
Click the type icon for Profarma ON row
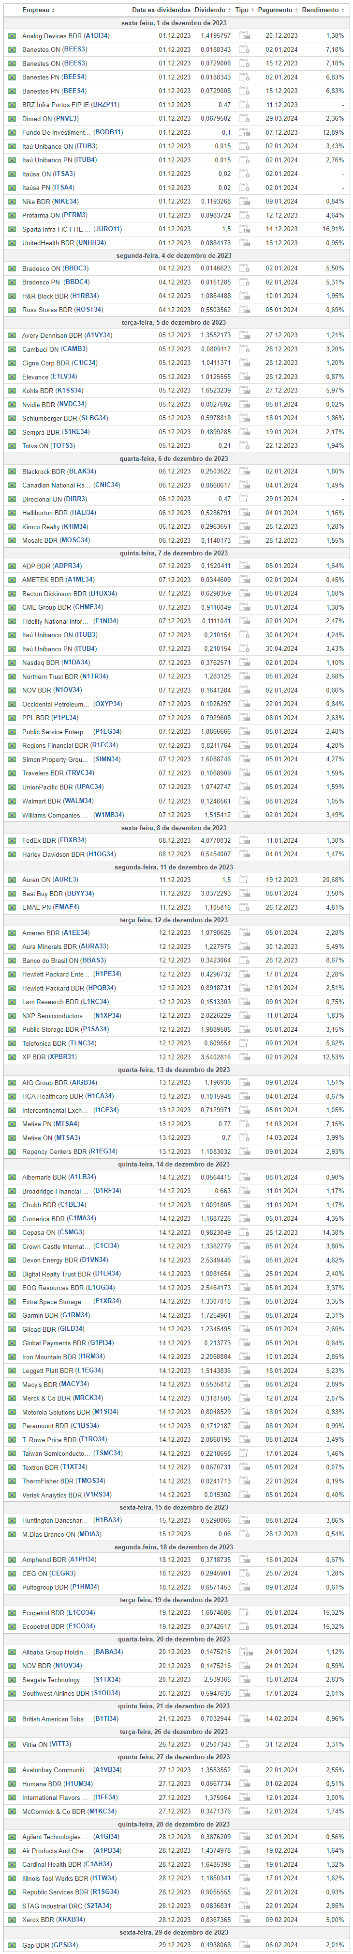pyautogui.click(x=244, y=216)
